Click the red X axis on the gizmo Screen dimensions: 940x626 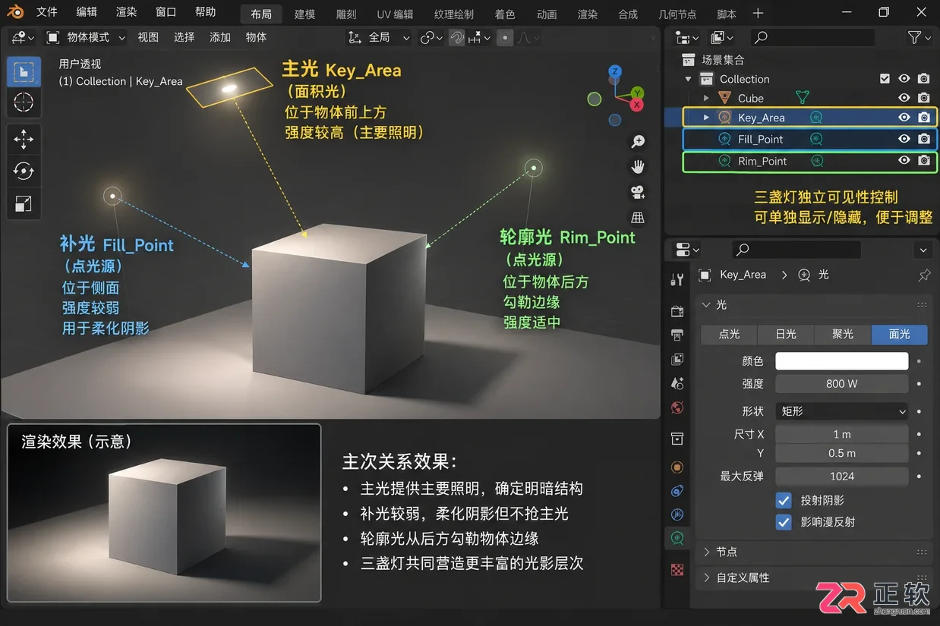point(636,105)
